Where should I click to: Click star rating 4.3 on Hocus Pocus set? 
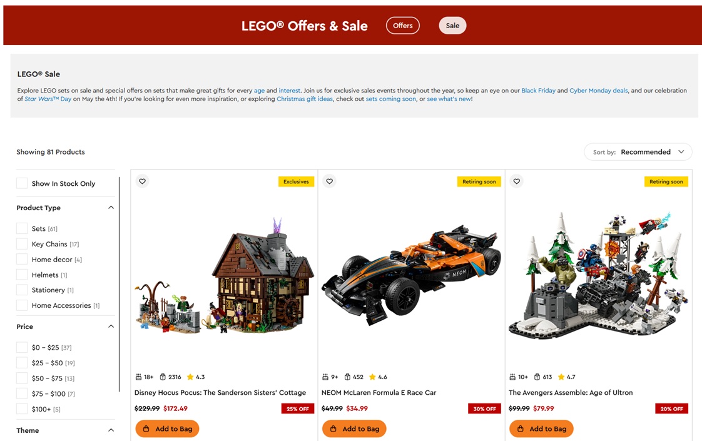[x=196, y=377]
